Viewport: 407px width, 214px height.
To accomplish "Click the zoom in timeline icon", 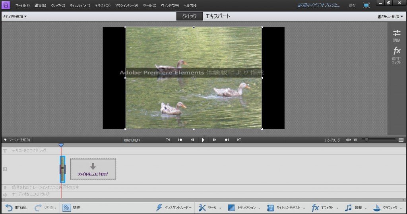I will click(x=401, y=140).
